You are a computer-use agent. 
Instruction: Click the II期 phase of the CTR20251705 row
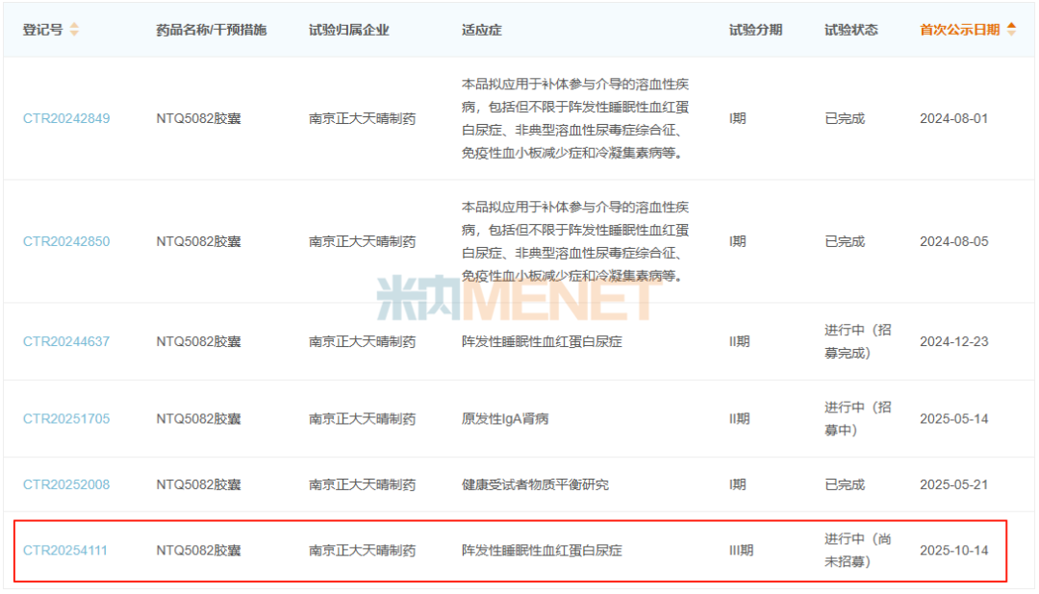[740, 419]
